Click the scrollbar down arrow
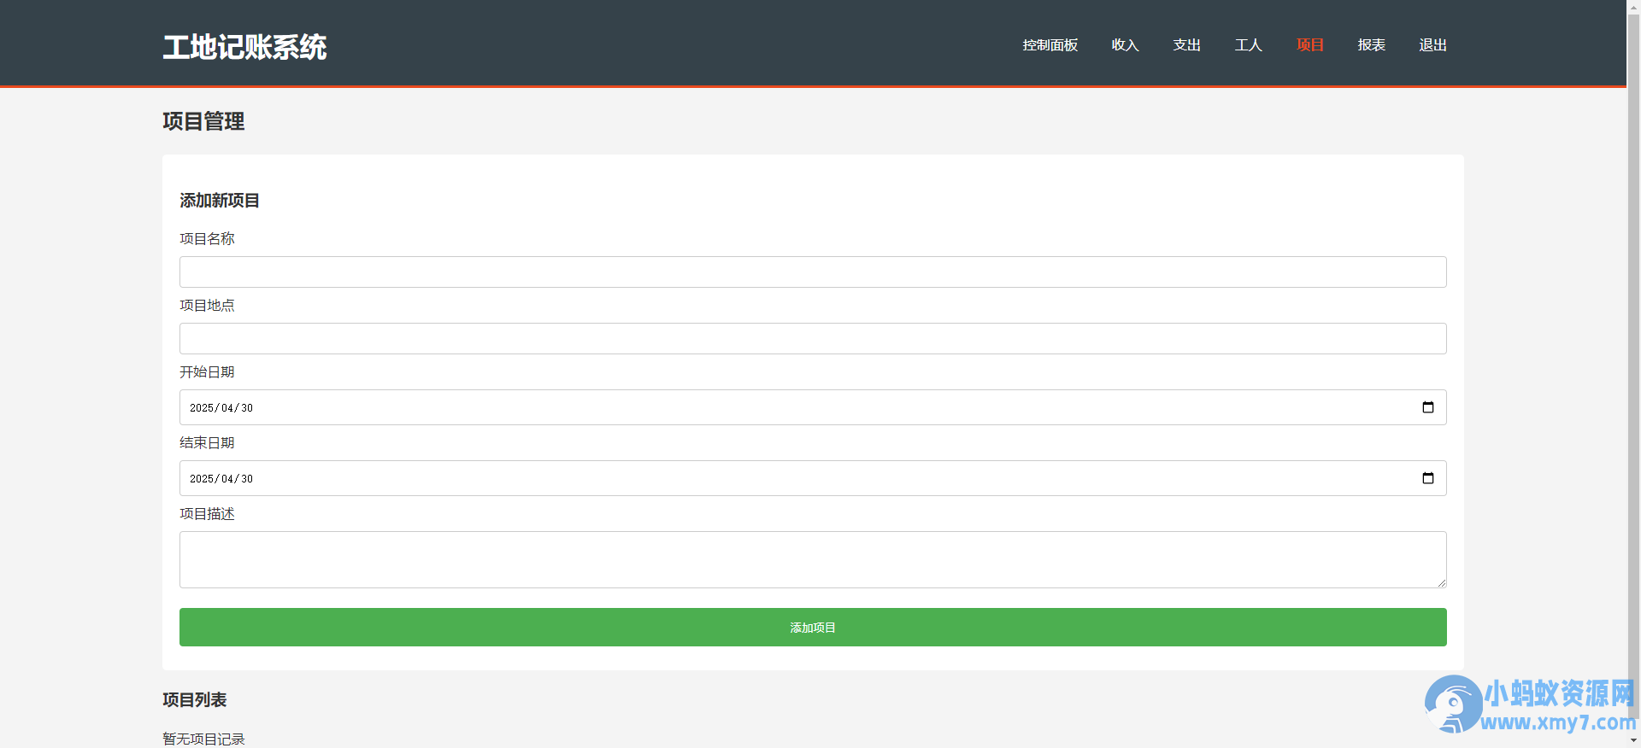The height and width of the screenshot is (748, 1641). pos(1633,740)
